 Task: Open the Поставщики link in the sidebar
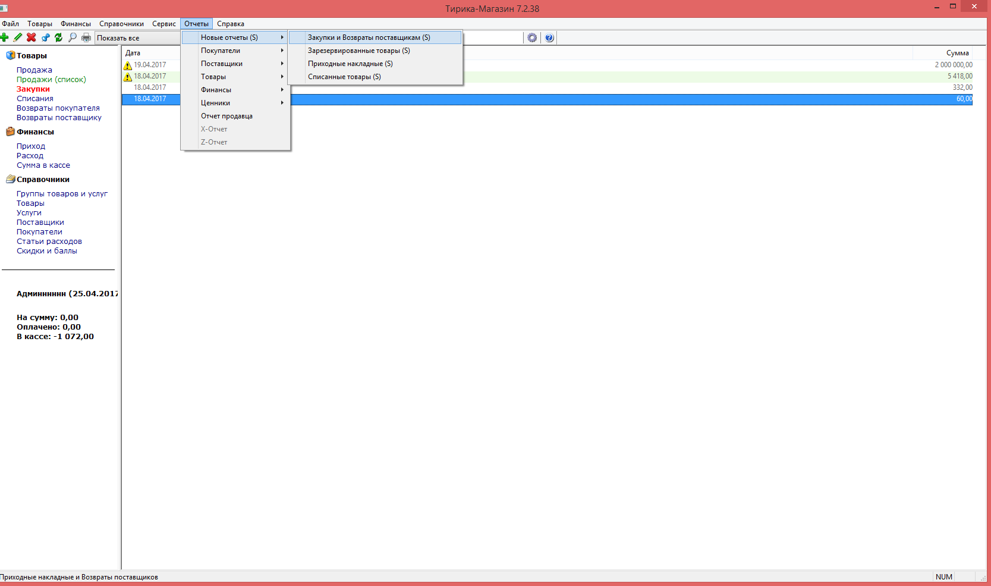(x=40, y=223)
